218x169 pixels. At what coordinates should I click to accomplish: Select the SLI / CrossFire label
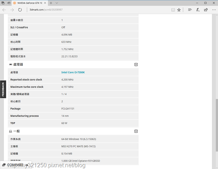tap(19, 27)
